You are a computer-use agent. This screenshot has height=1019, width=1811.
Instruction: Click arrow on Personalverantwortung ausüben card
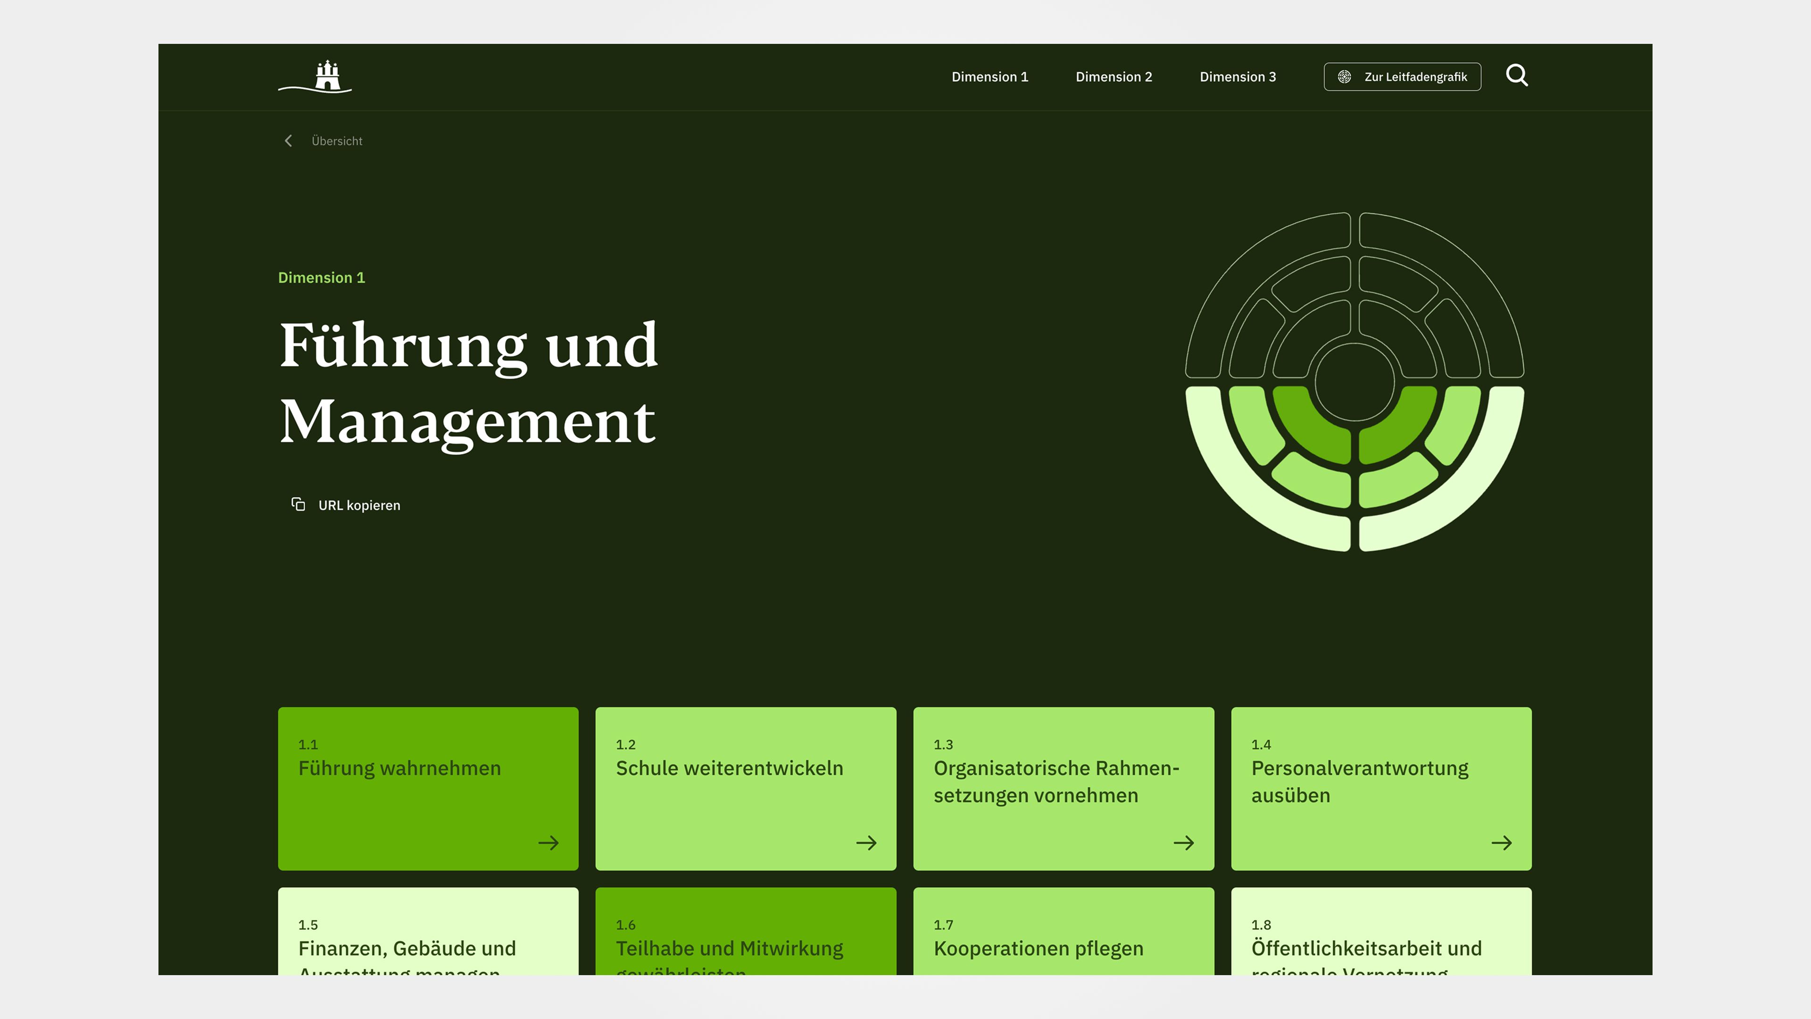click(1502, 843)
